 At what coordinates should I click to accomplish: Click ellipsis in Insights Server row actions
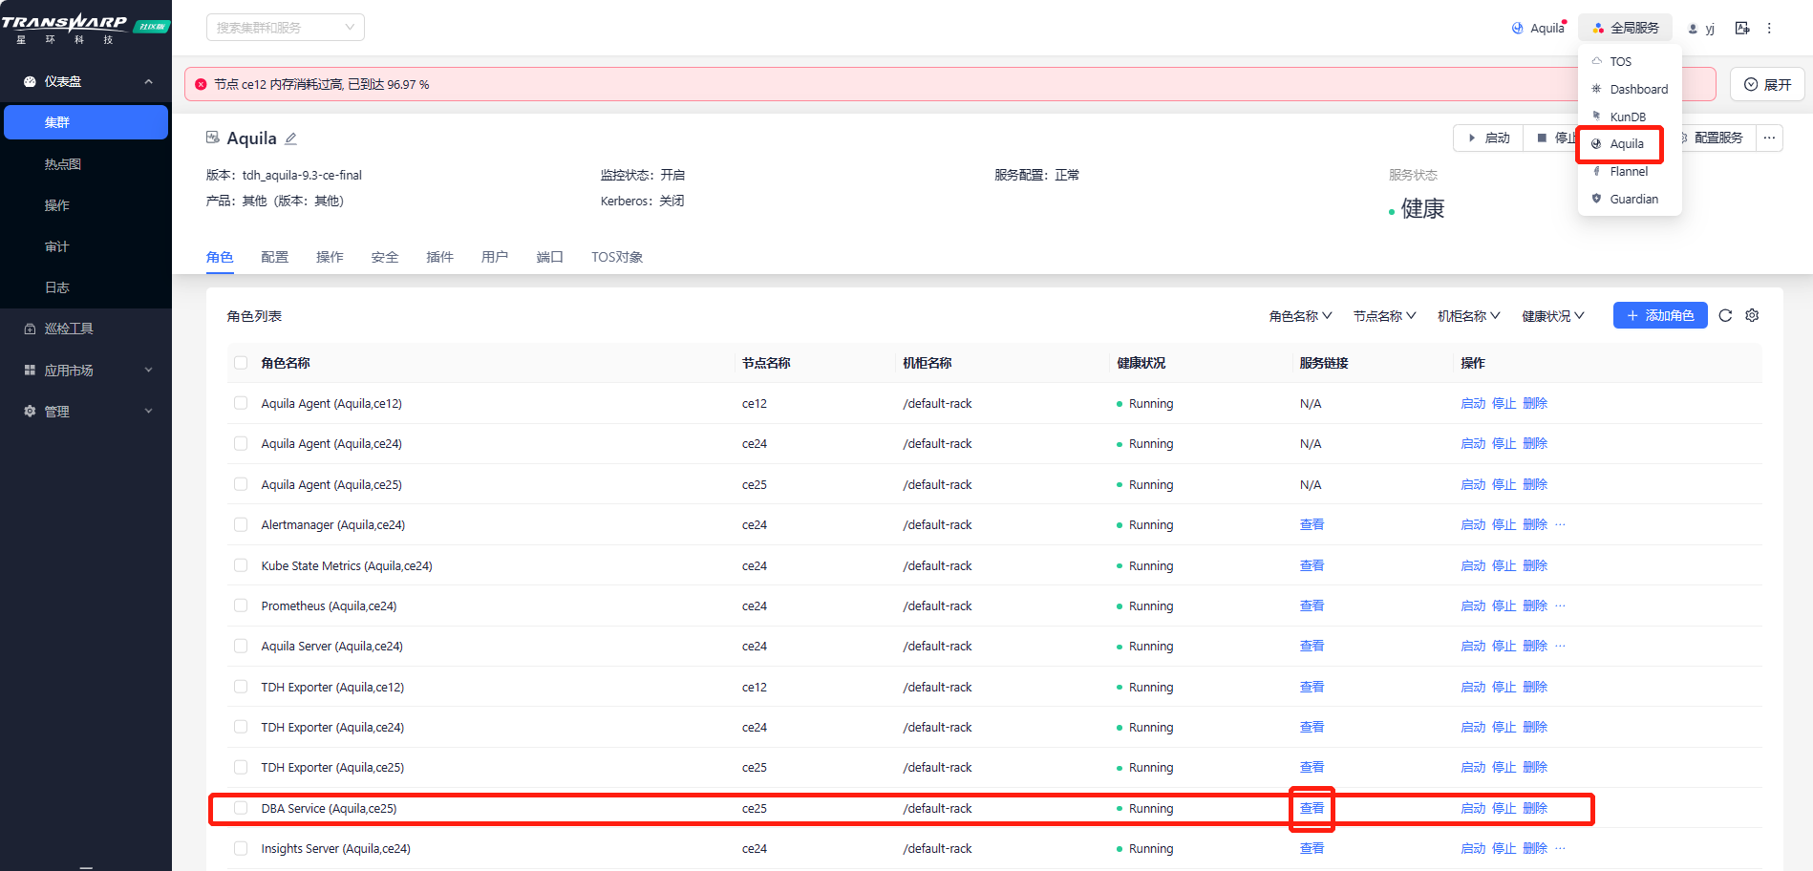coord(1560,848)
